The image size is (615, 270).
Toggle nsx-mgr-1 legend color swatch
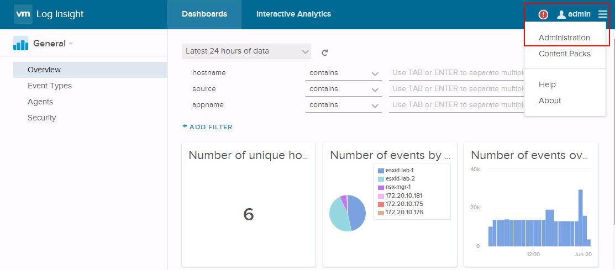click(381, 187)
